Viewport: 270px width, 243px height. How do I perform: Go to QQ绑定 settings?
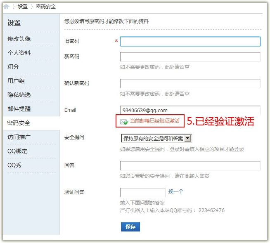click(17, 151)
